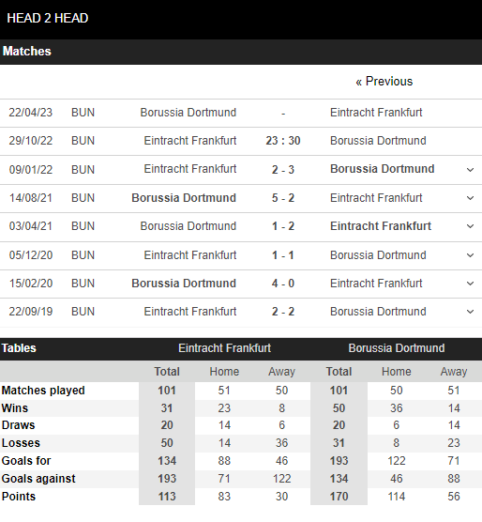Click the 2 - 2 score from 22/09/19
Screen dimensions: 482x522
tap(283, 312)
